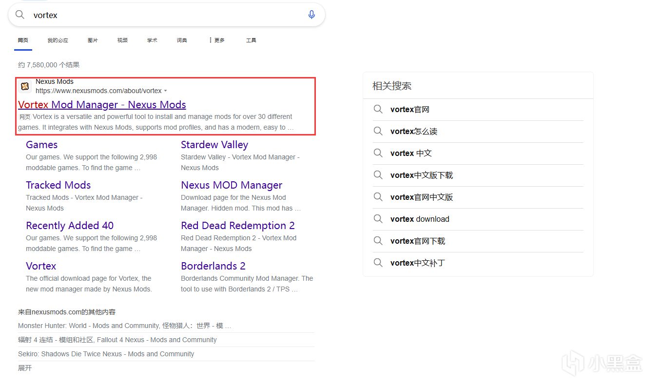Screen dimensions: 661x386
Task: Click the Nexus Mods site name text
Action: (x=55, y=81)
